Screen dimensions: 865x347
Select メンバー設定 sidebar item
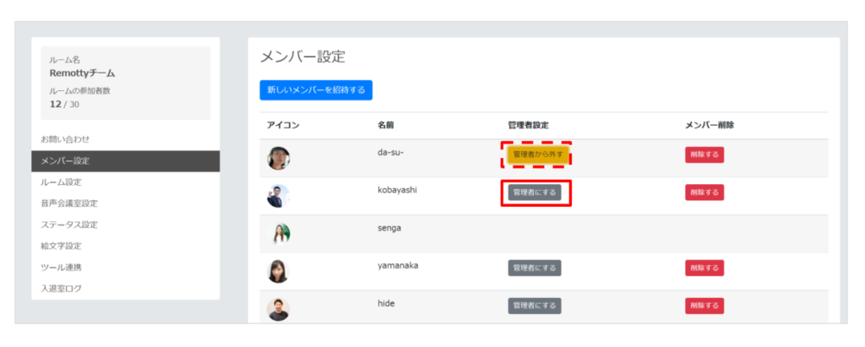point(126,161)
